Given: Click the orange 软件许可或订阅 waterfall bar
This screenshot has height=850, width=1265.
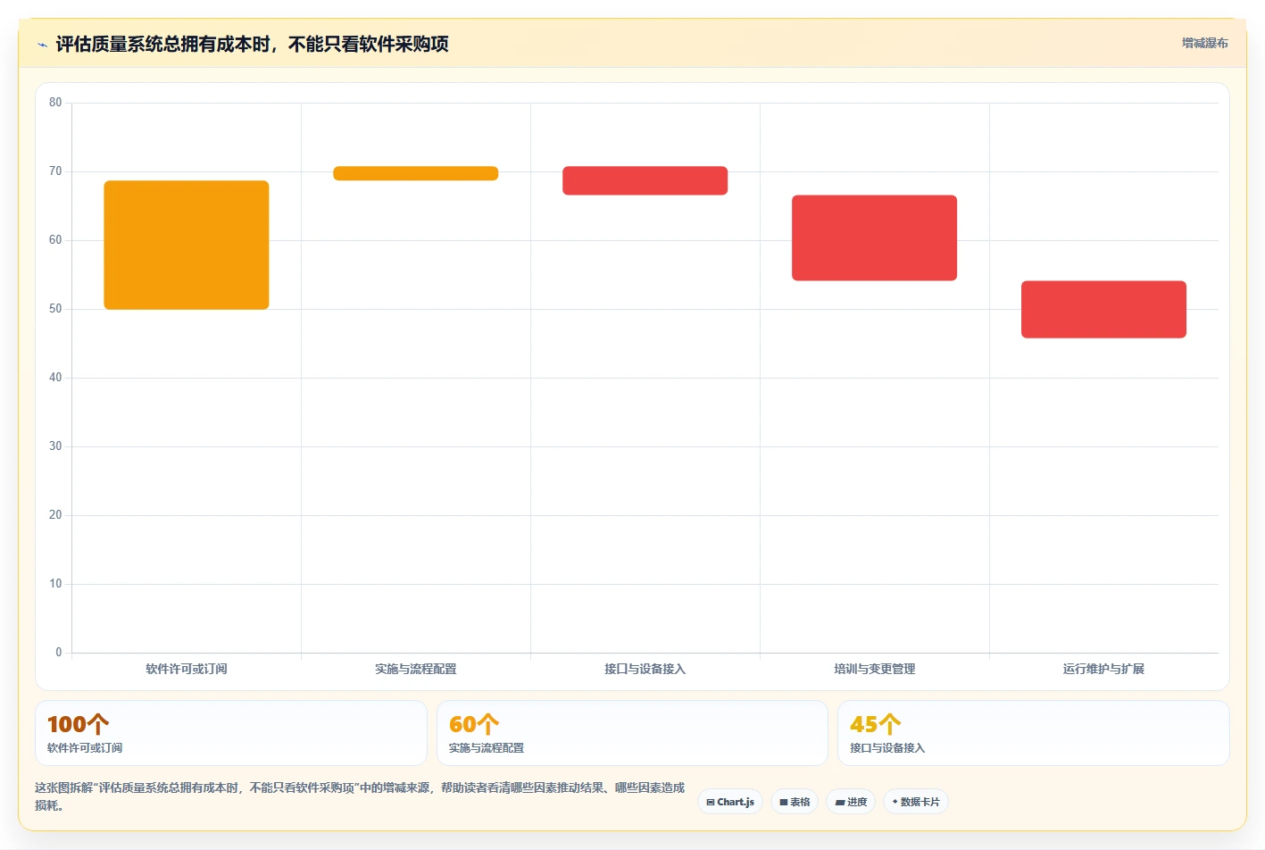Looking at the screenshot, I should point(187,245).
